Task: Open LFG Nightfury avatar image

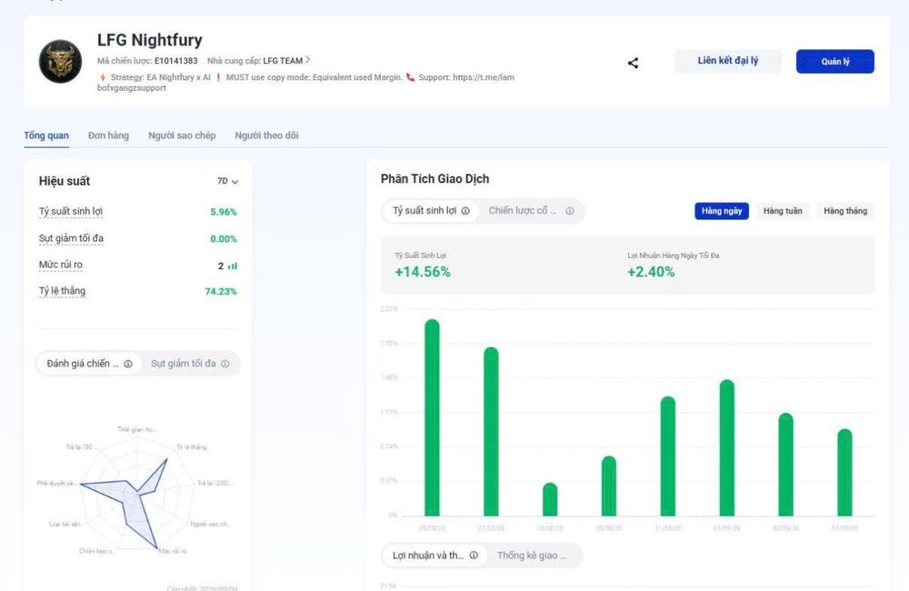Action: click(x=60, y=62)
